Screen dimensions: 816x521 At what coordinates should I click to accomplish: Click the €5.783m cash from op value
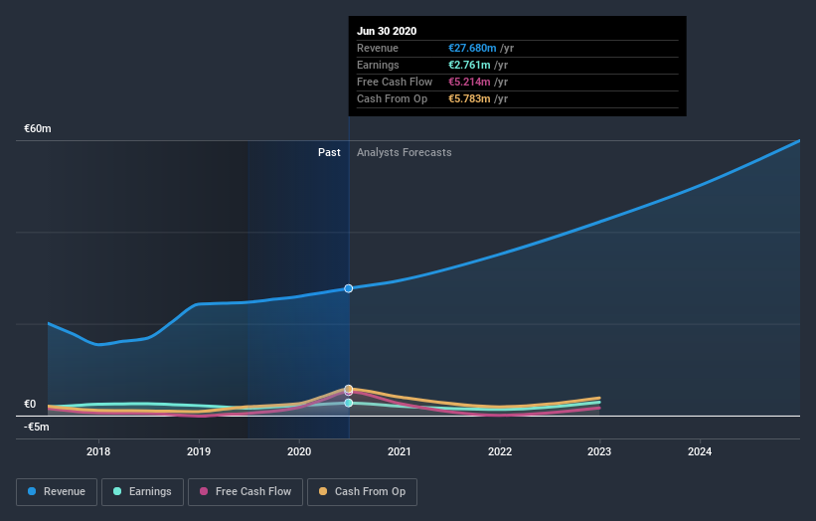(x=469, y=98)
